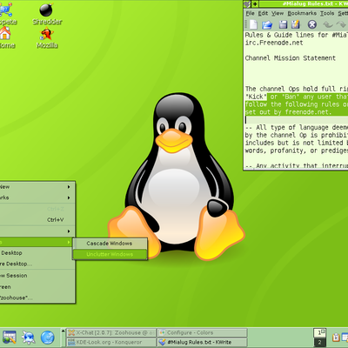Click the Redo arrow in KWrite toolbar
This screenshot has height=348, width=348.
pos(341,24)
